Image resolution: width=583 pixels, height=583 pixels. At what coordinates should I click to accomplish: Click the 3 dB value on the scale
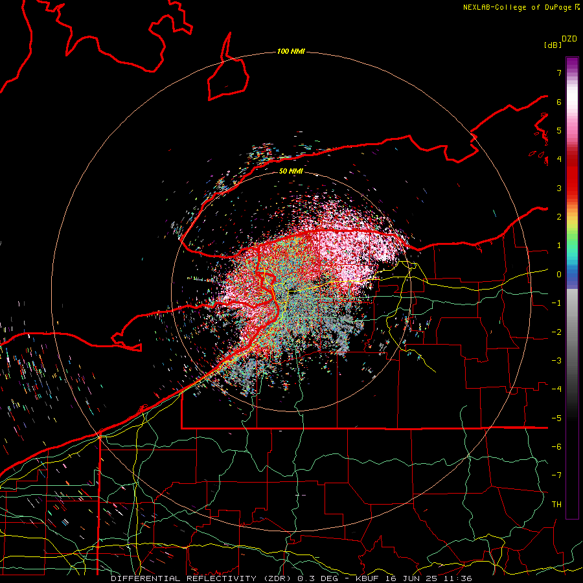(x=559, y=188)
